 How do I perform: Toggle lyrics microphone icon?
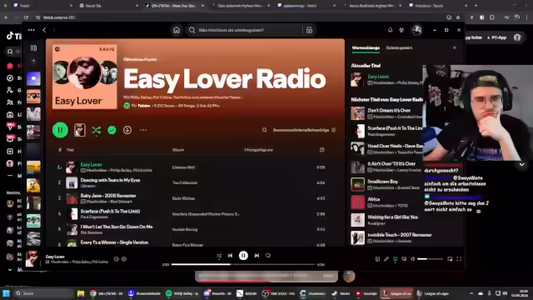[386, 259]
